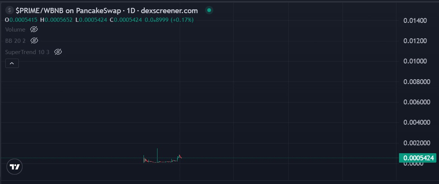The height and width of the screenshot is (184, 439).
Task: Click the closing price C0.0005424 value
Action: click(x=126, y=20)
